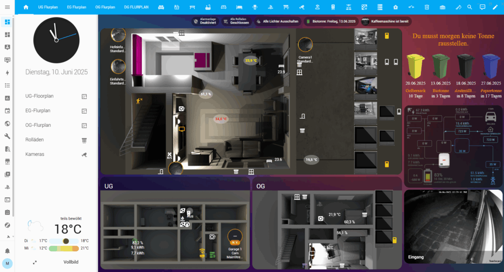Screen dimensions: 504x272
Task: Open the Biotonne Freitag 13.06.2025 chip
Action: click(x=331, y=22)
